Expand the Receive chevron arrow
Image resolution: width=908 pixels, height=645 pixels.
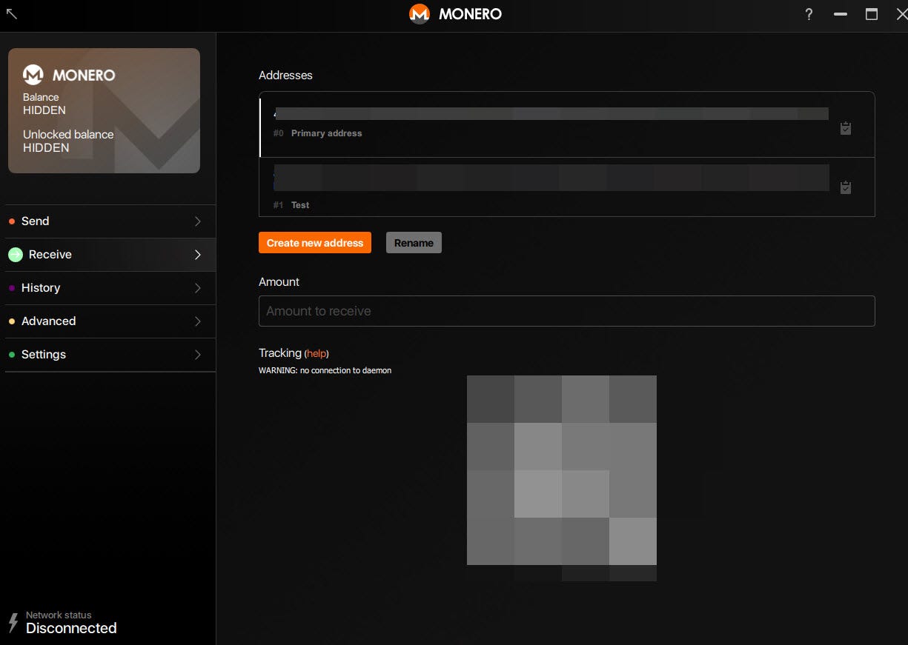198,255
